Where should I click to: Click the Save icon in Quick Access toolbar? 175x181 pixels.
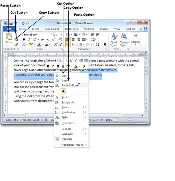point(11,23)
